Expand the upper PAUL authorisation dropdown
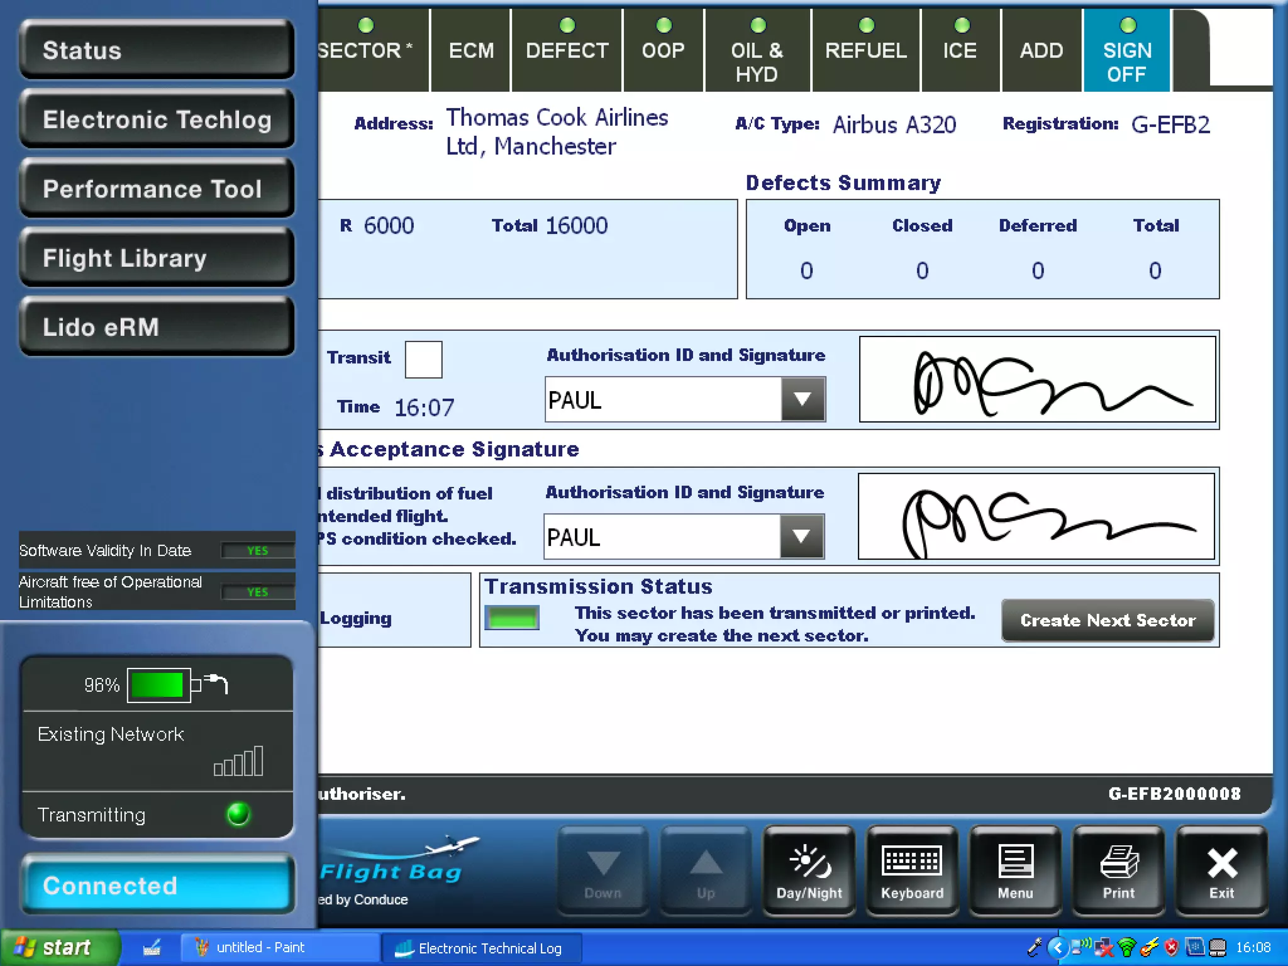Viewport: 1288px width, 966px height. pos(802,399)
